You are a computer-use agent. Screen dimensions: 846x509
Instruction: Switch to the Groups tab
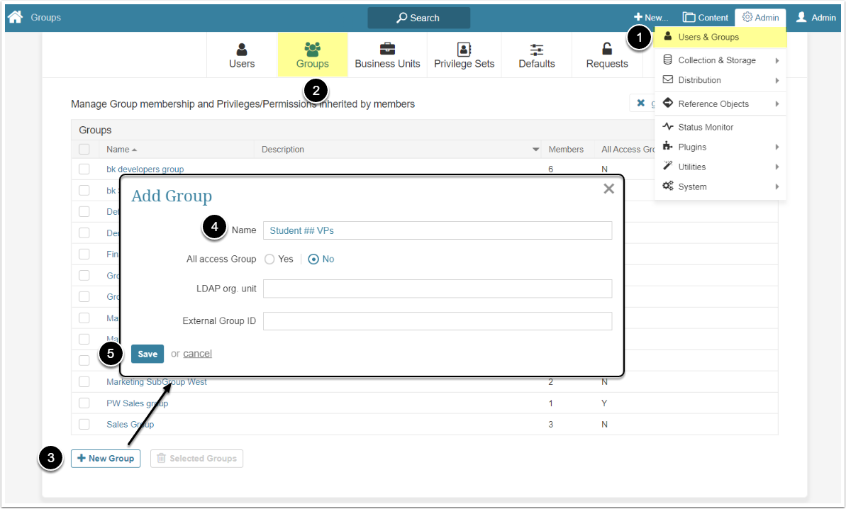(312, 55)
